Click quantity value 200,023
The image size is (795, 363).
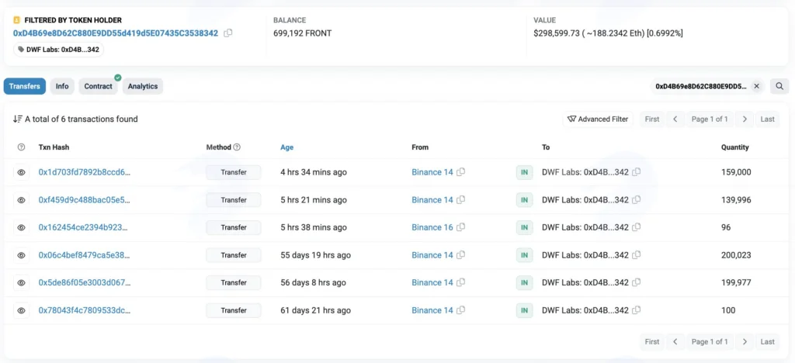click(736, 255)
